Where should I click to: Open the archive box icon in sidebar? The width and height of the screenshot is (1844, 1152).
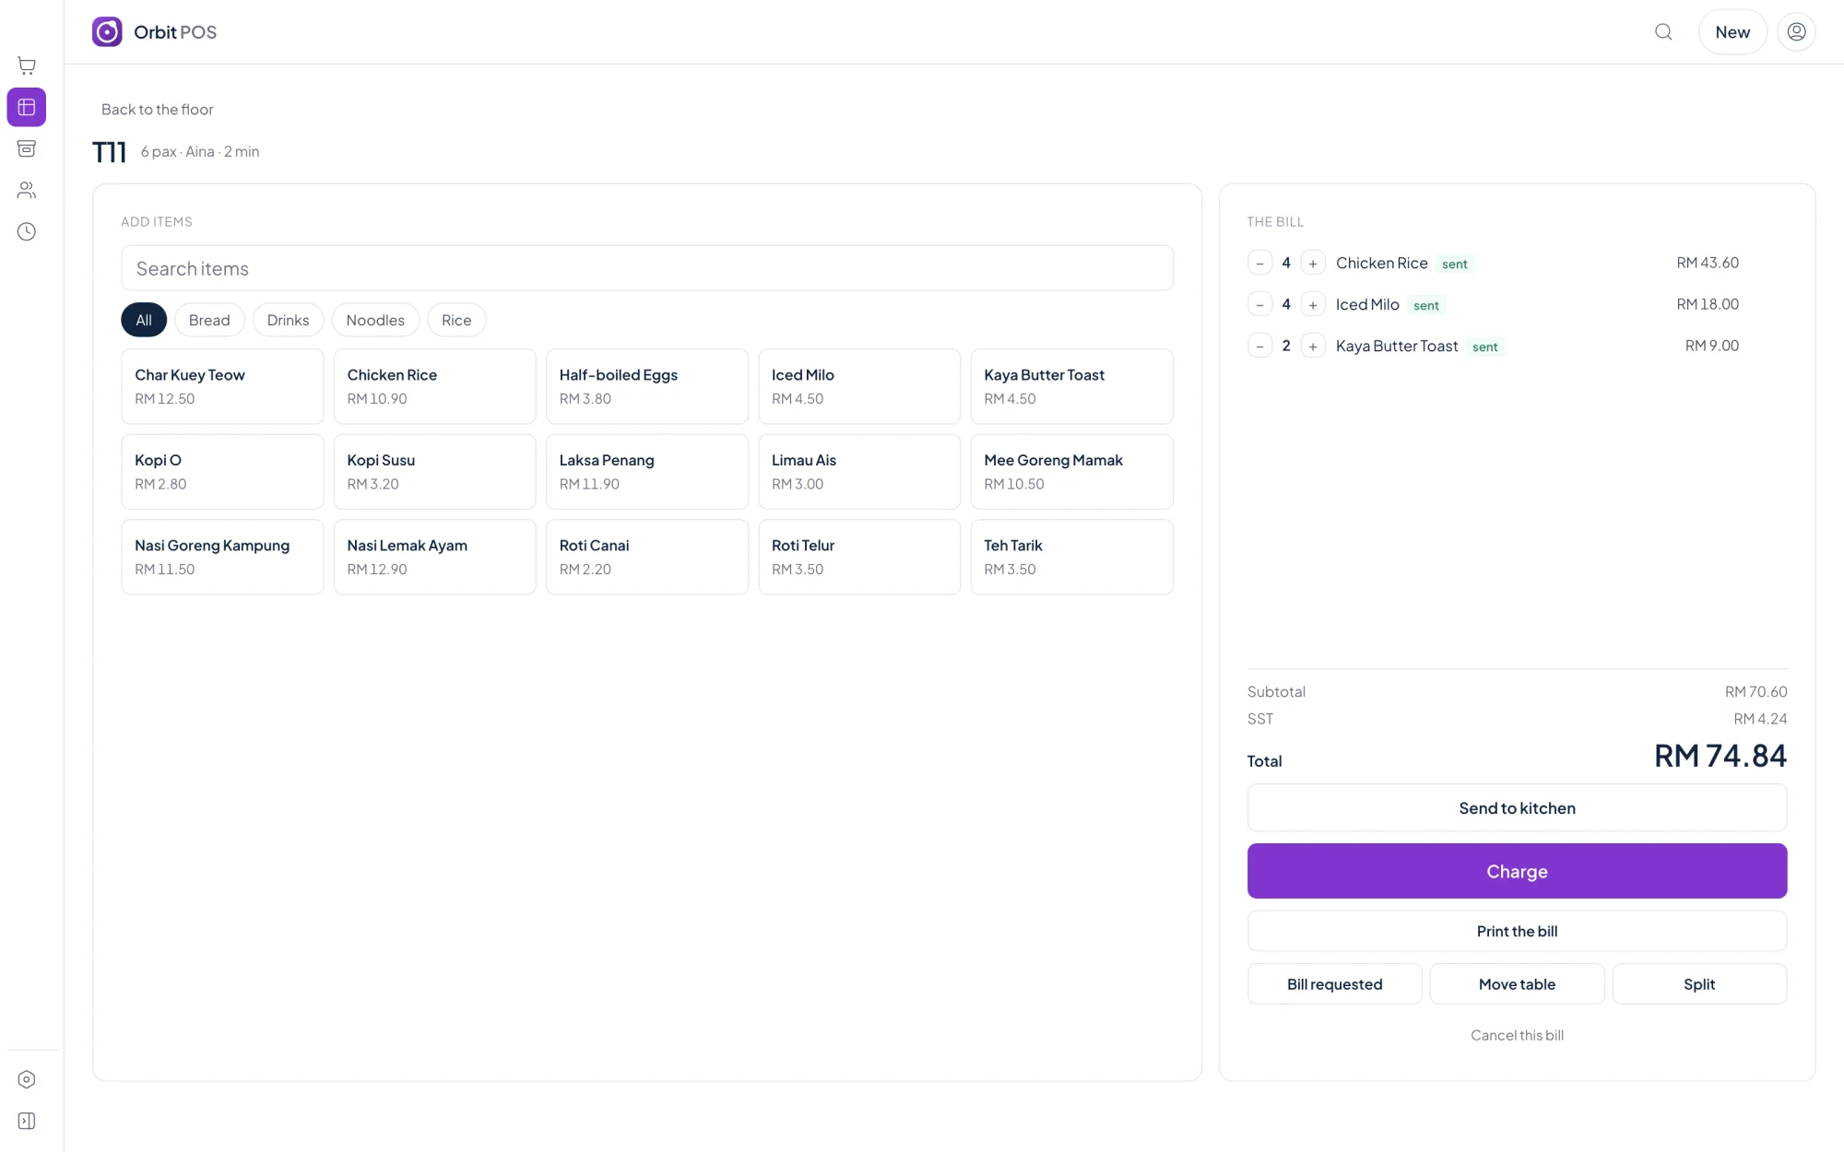point(27,148)
